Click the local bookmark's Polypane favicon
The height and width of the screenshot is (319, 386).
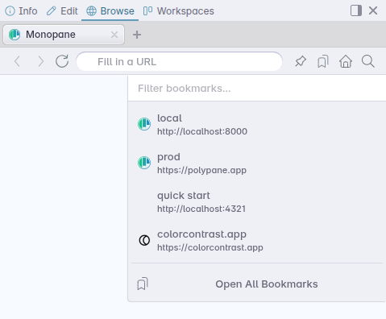pyautogui.click(x=144, y=124)
